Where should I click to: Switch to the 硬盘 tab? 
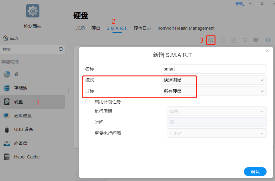pos(96,28)
